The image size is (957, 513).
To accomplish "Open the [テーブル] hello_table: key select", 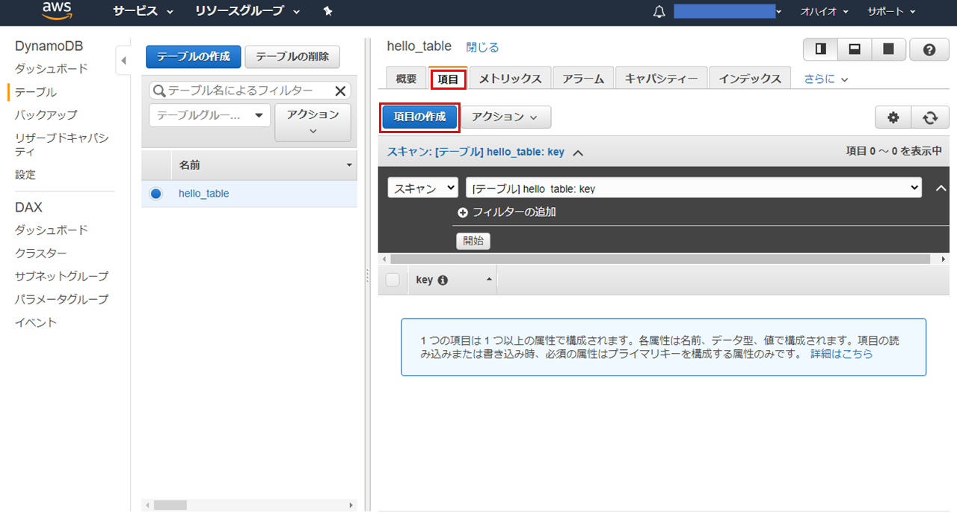I will [x=694, y=188].
